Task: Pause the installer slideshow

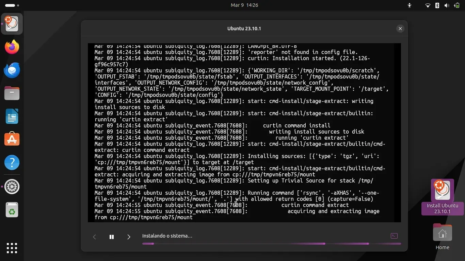Action: coord(111,237)
